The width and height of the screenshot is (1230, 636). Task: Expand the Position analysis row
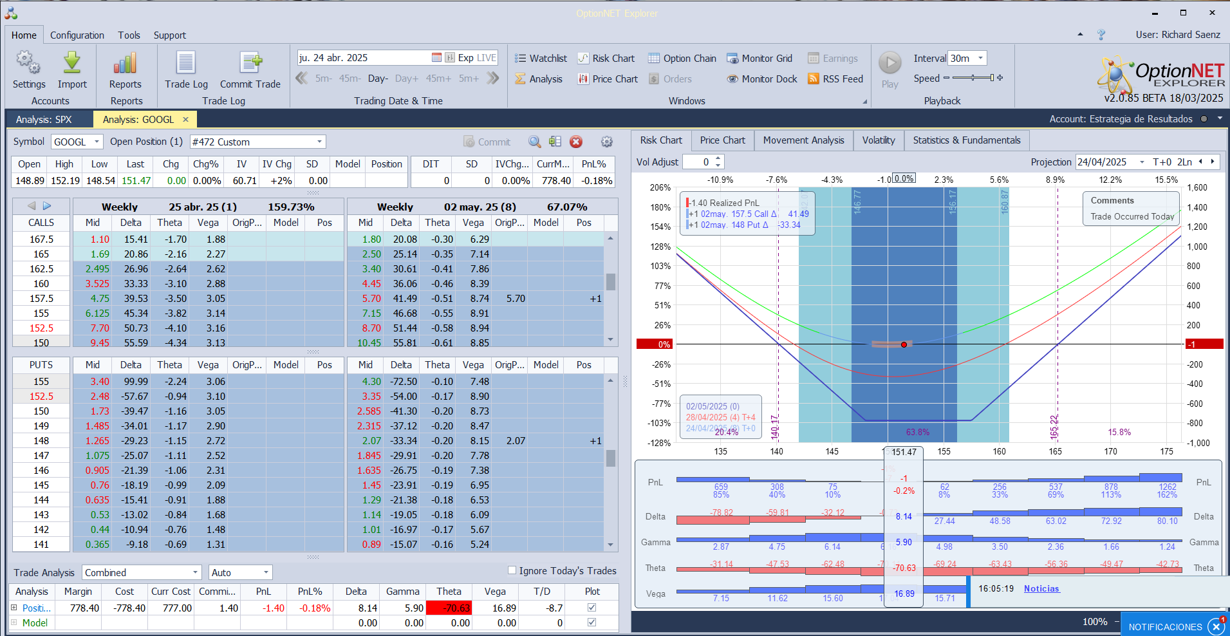tap(14, 607)
